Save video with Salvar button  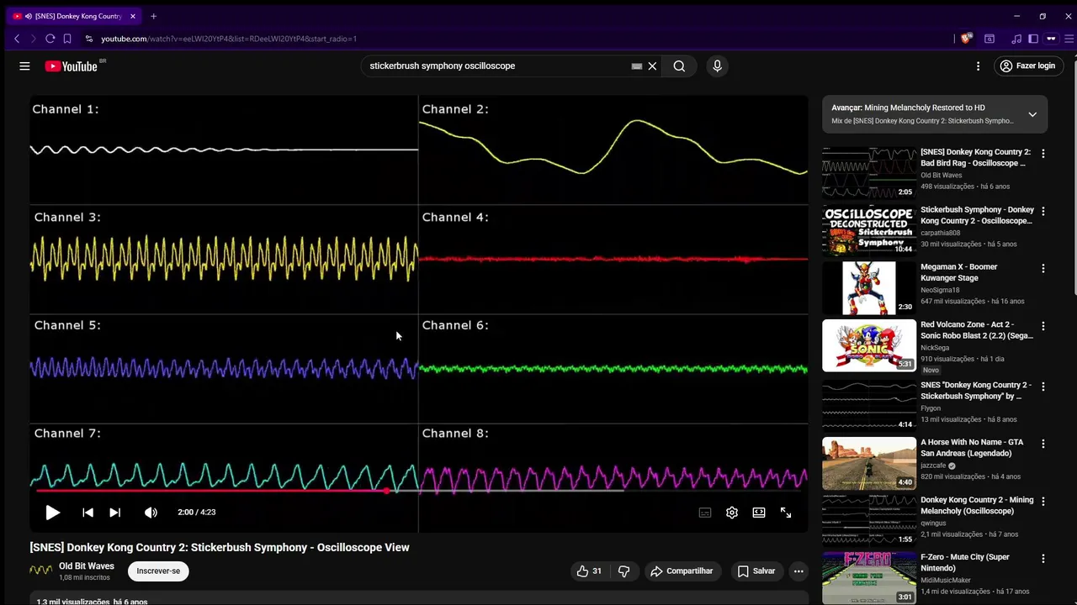(x=756, y=571)
